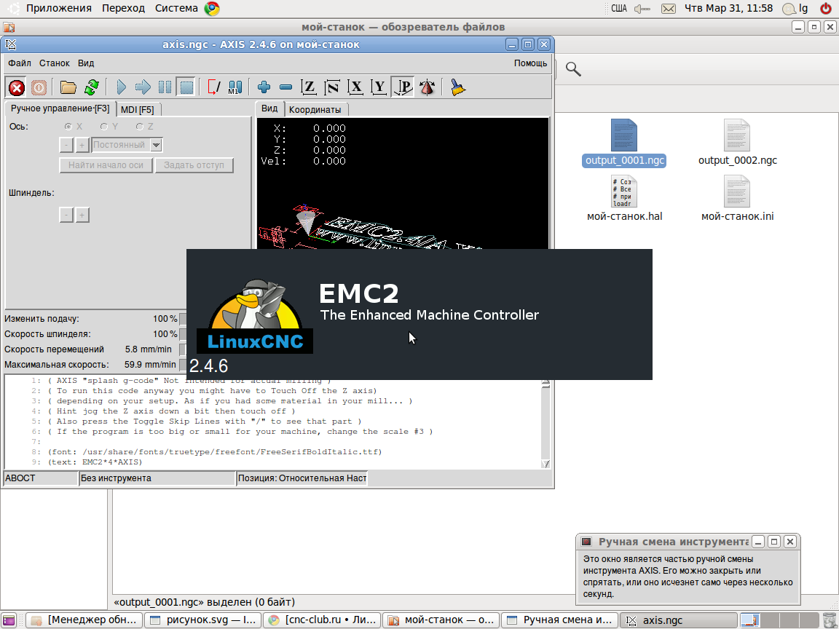Toggle skip lines with slash icon
The height and width of the screenshot is (629, 839).
tap(214, 87)
